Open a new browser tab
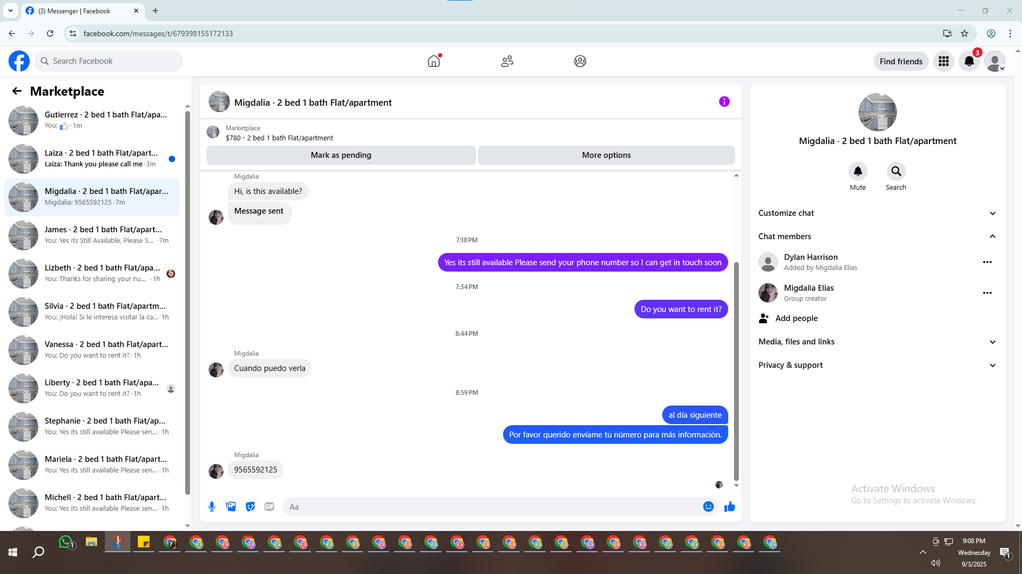Screen dimensions: 1022x574 pos(155,11)
